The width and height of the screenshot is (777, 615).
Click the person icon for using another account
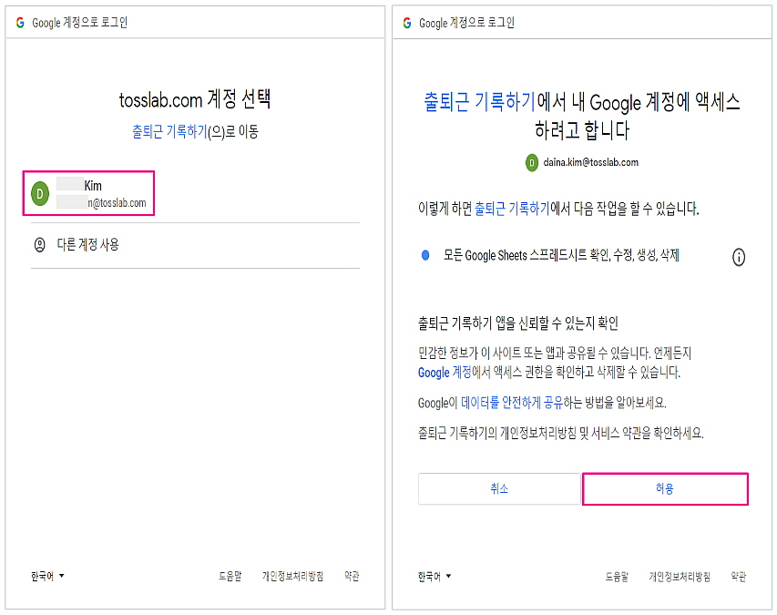39,244
